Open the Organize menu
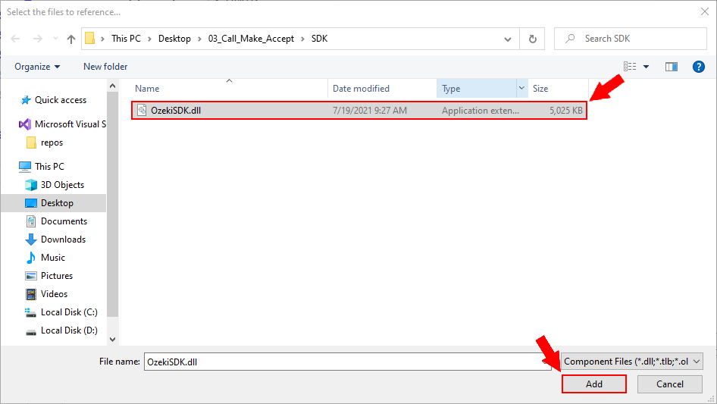Screen dimensions: 717x404 (37, 67)
